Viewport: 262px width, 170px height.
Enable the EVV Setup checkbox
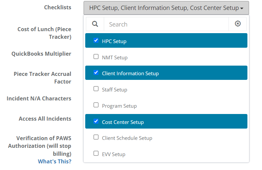96,153
